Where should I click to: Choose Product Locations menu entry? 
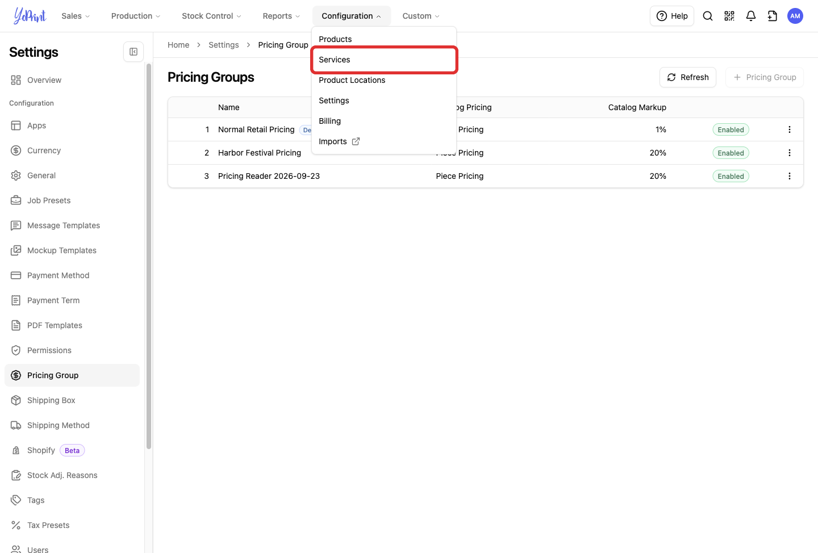tap(384, 80)
